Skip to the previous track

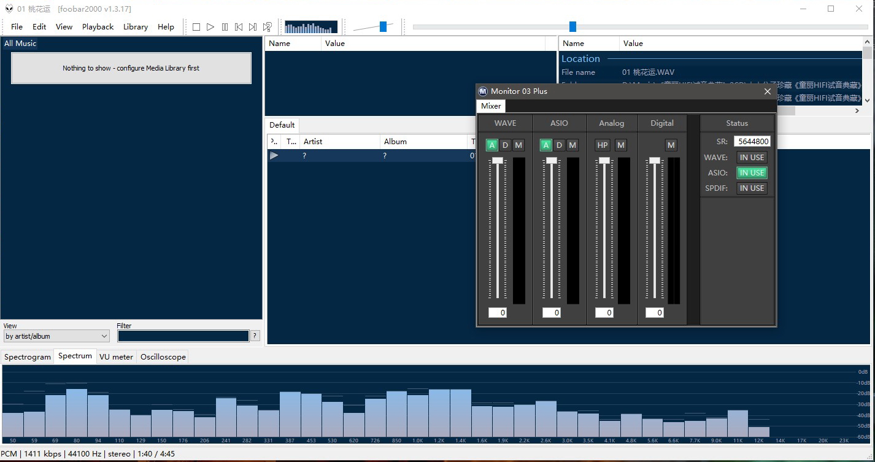pyautogui.click(x=239, y=27)
